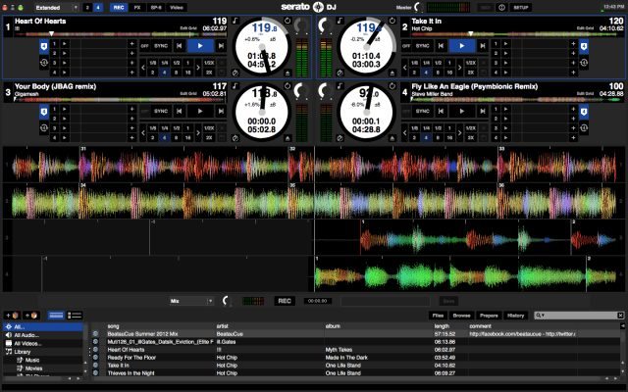Click the recording filename input field
The width and height of the screenshot is (628, 392).
pyautogui.click(x=386, y=301)
